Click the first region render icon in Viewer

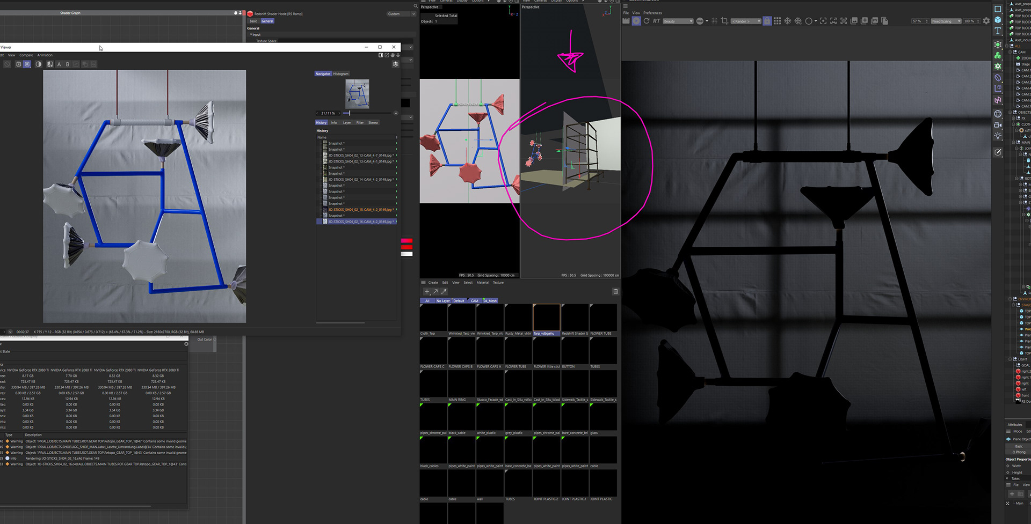click(x=18, y=64)
